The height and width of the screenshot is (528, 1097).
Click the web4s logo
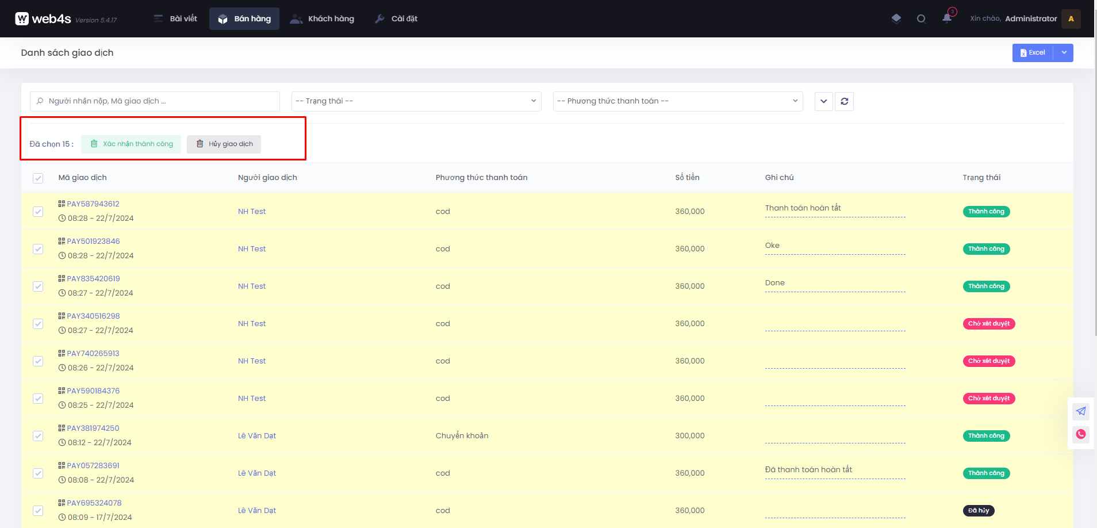[43, 18]
